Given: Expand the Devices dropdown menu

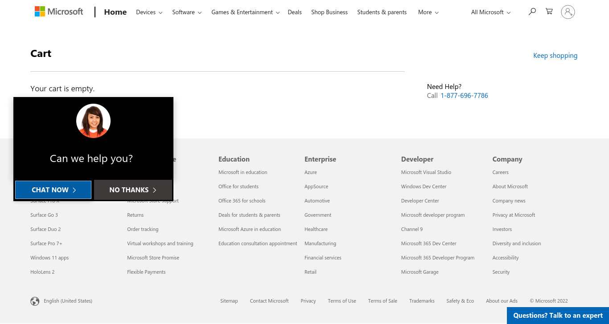Looking at the screenshot, I should [x=149, y=12].
